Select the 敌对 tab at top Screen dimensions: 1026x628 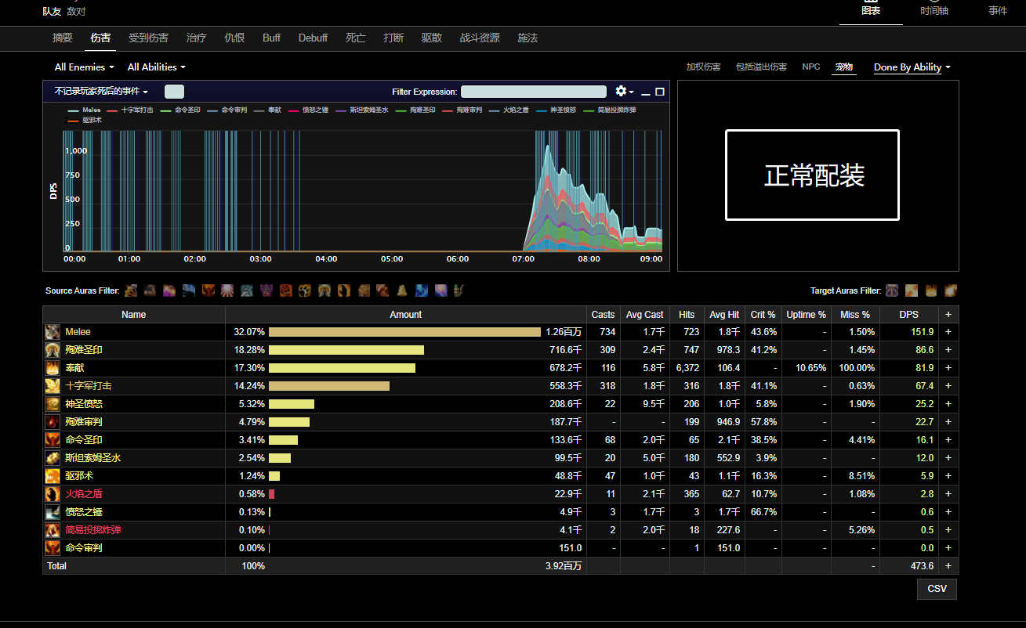click(x=76, y=12)
